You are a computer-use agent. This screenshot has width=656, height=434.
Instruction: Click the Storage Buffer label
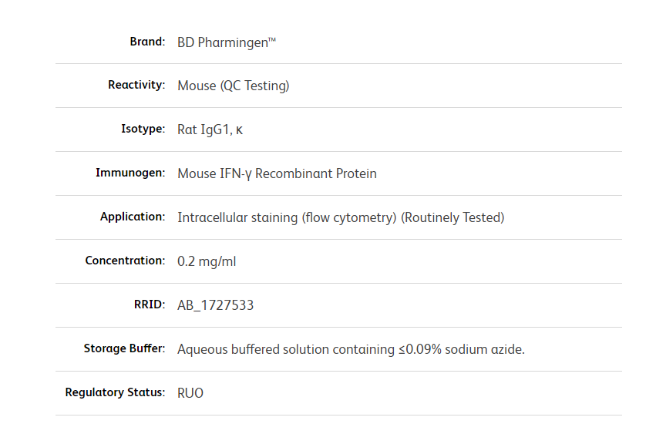coord(124,348)
